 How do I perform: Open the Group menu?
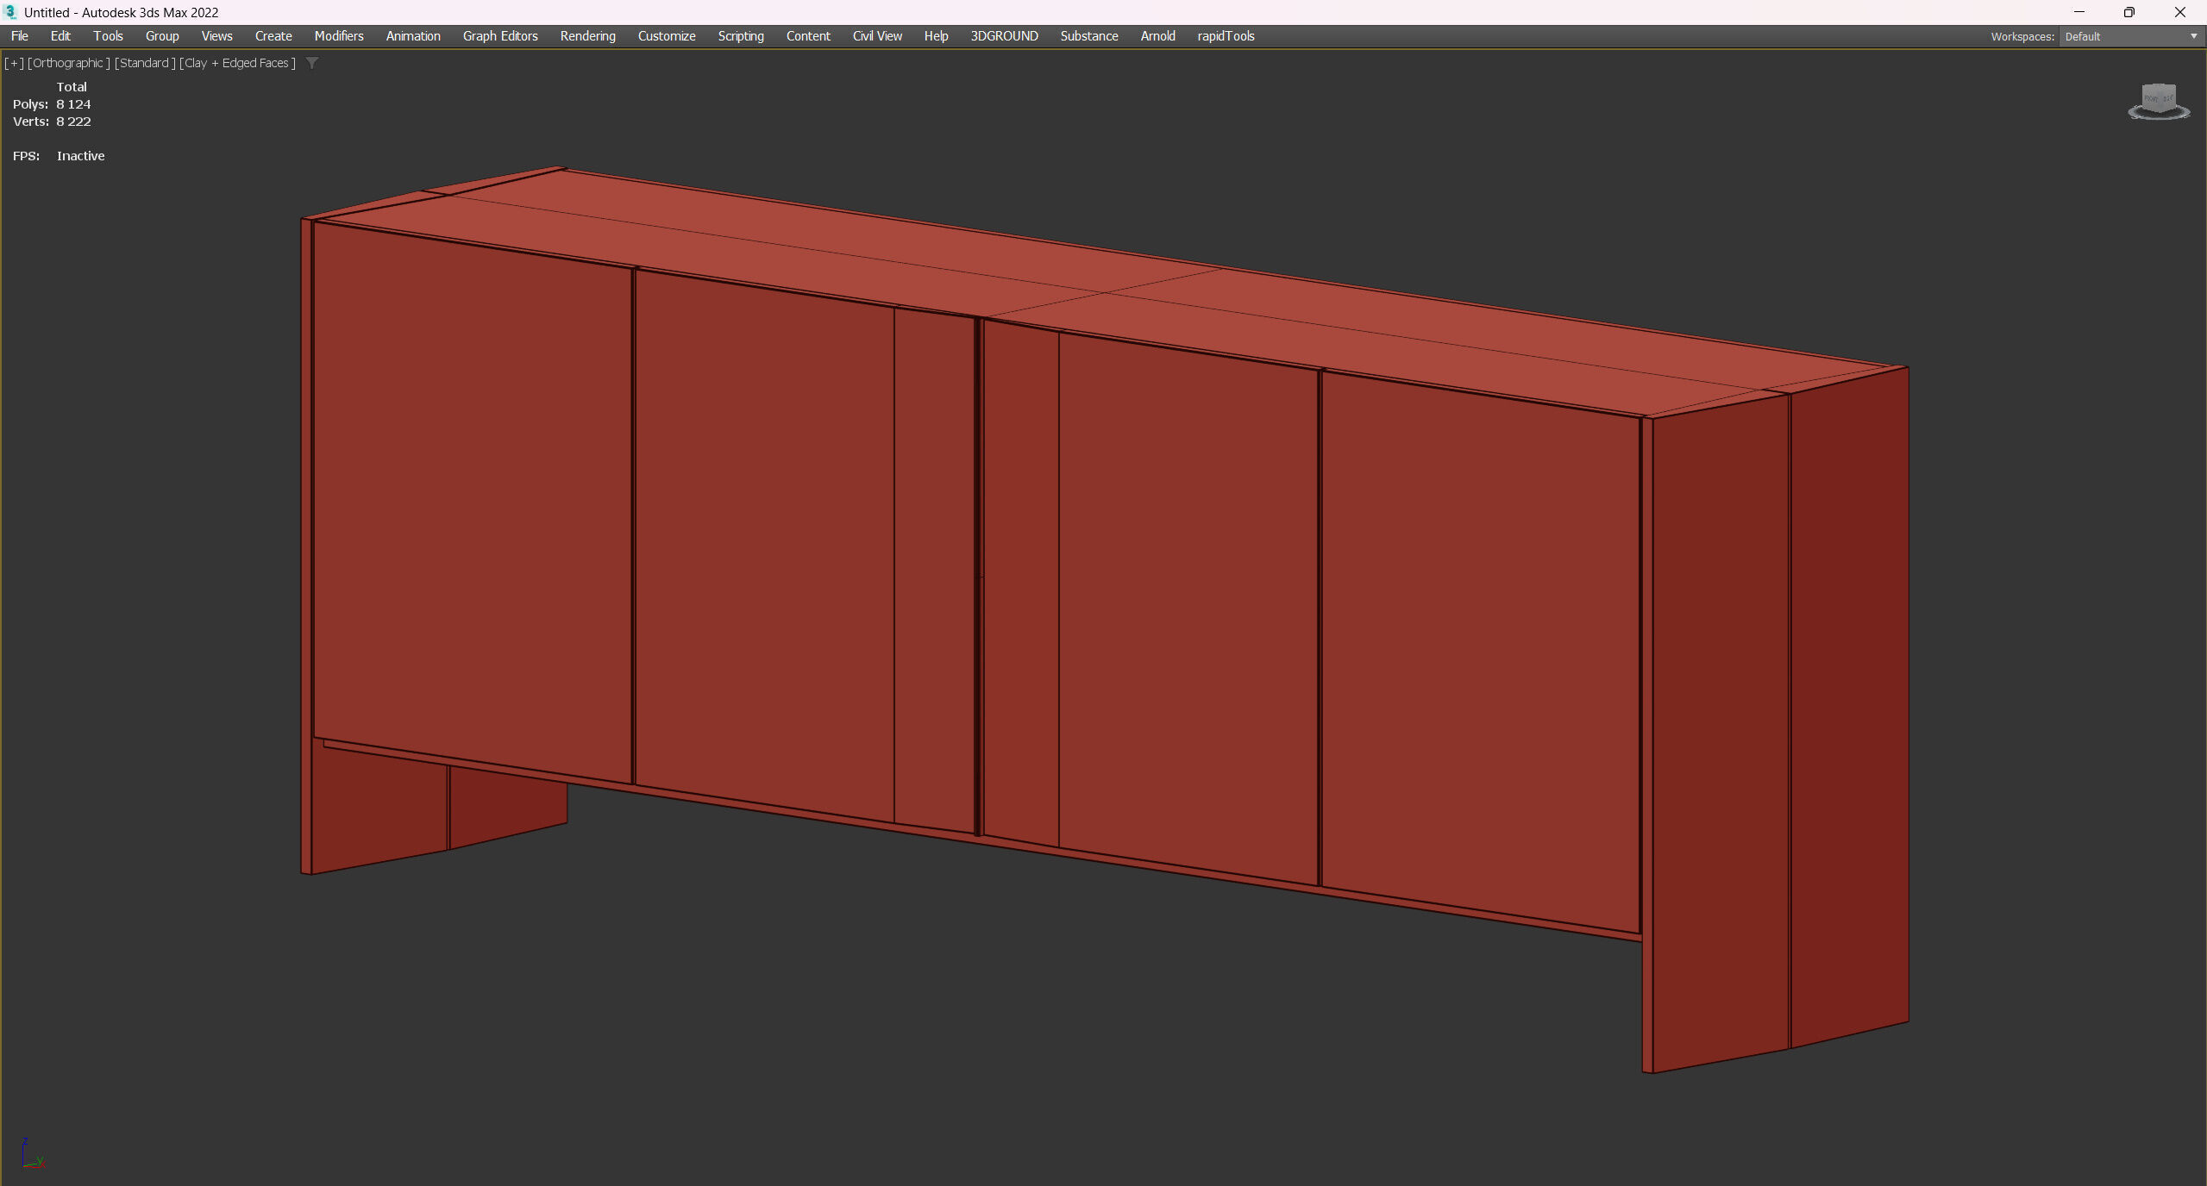click(x=162, y=36)
